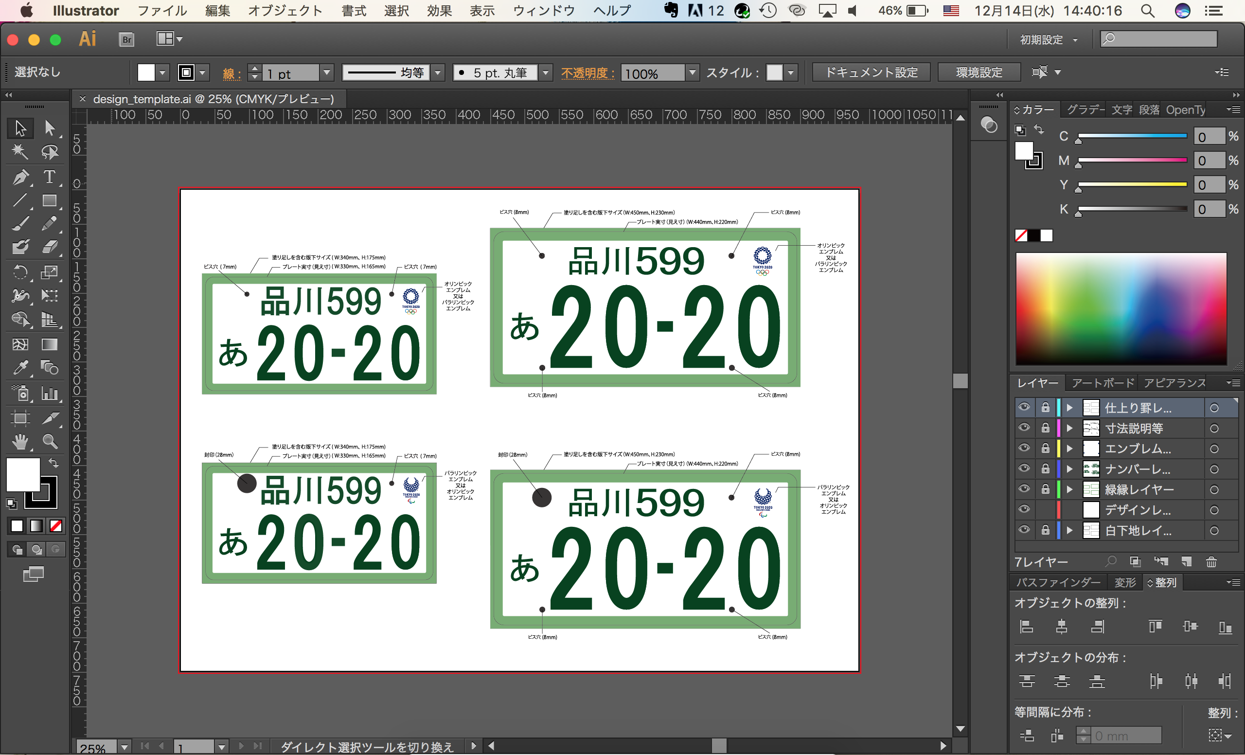Open macOS Spotlight search
Screen dimensions: 1245x755
pyautogui.click(x=1147, y=11)
